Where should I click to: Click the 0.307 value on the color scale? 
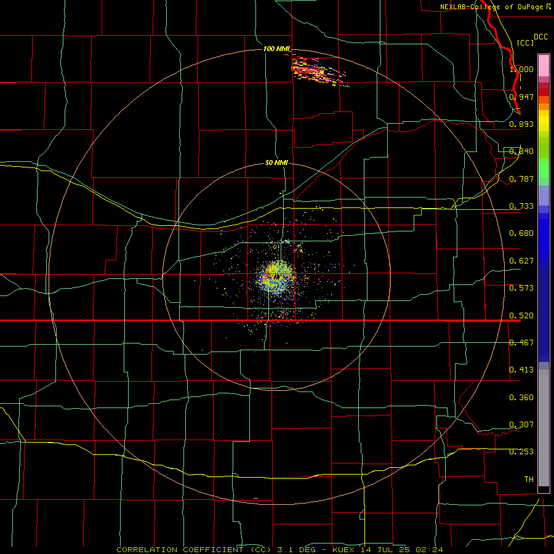tap(521, 424)
